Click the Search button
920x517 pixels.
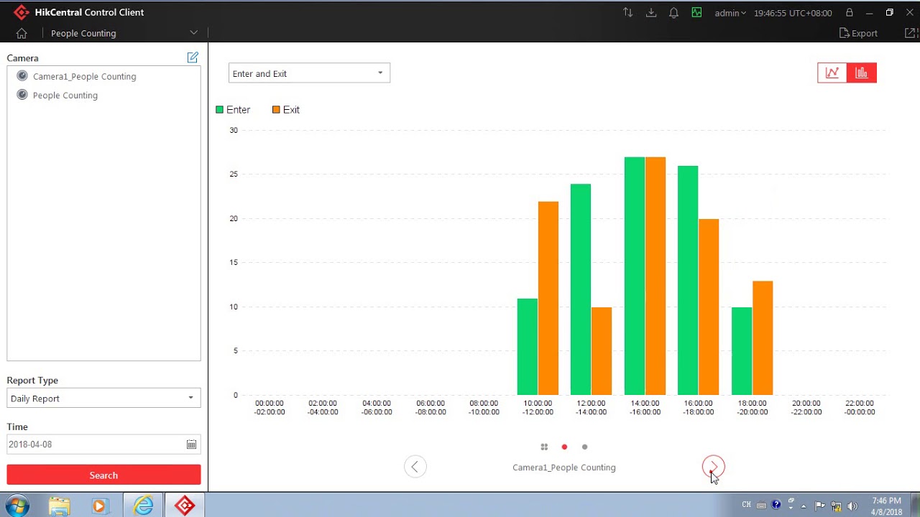[x=103, y=475]
